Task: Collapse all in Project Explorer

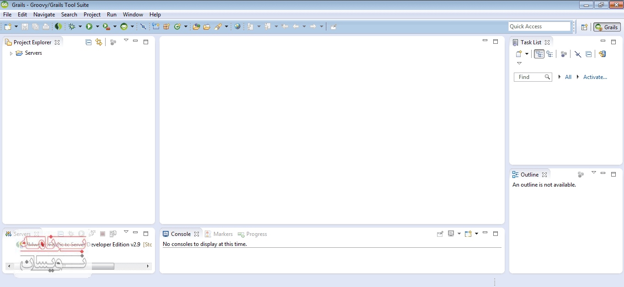Action: point(89,42)
